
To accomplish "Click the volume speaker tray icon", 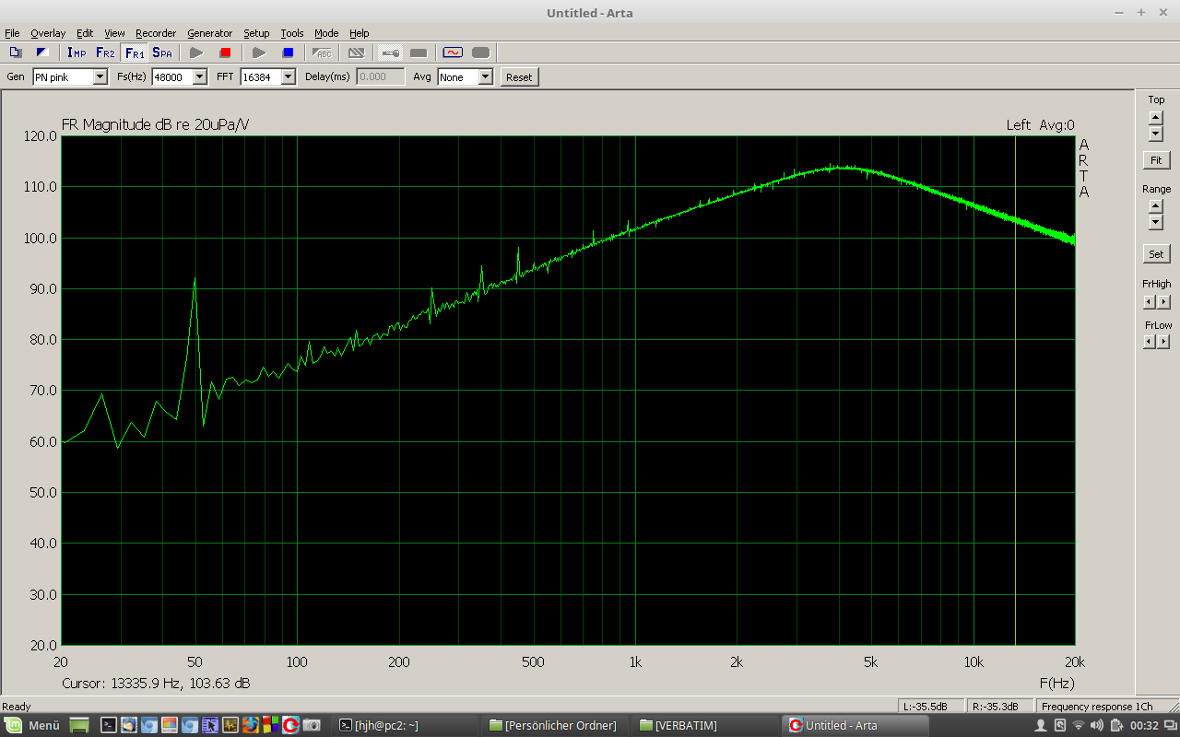I will 1097,725.
